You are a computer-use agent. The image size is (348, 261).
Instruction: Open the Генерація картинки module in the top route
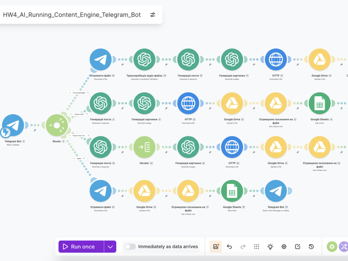coord(232,60)
